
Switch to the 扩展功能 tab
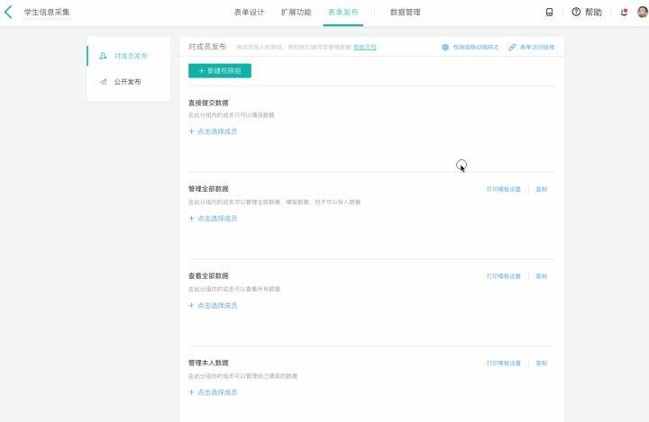[296, 12]
